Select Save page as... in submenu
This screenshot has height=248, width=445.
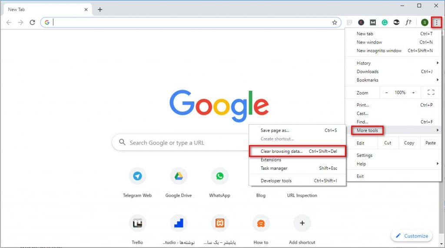pos(297,130)
